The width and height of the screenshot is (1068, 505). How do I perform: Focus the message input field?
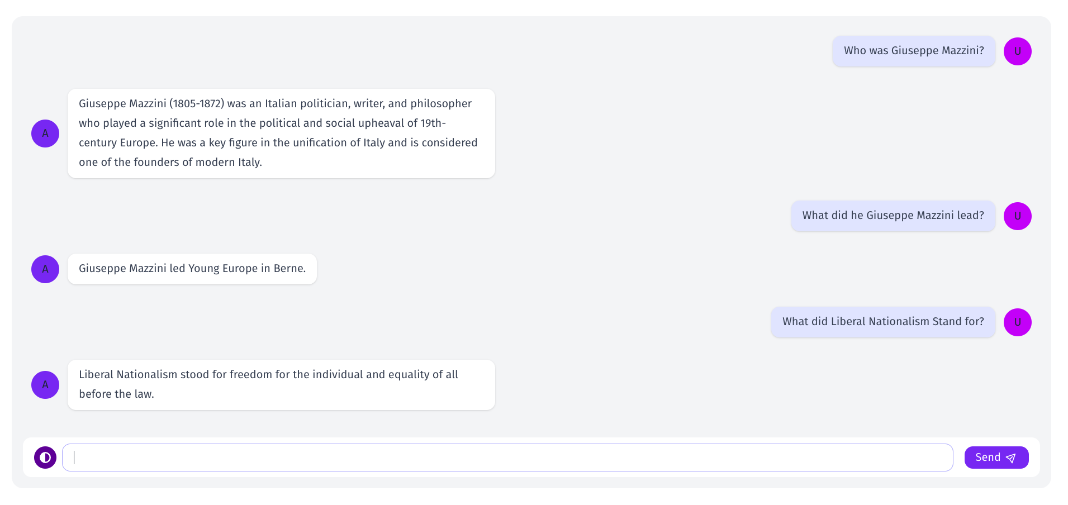pos(507,458)
